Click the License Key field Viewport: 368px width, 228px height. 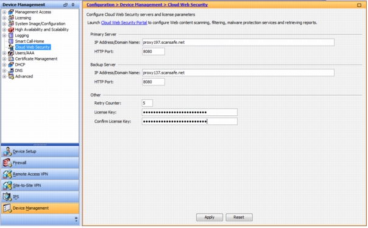tap(189, 112)
